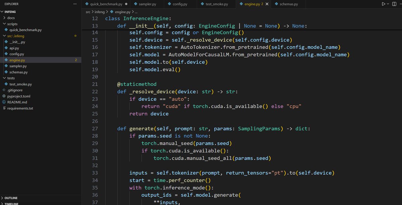Switch to the quick_benchmark.py tab
This screenshot has width=402, height=205.
coord(106,4)
